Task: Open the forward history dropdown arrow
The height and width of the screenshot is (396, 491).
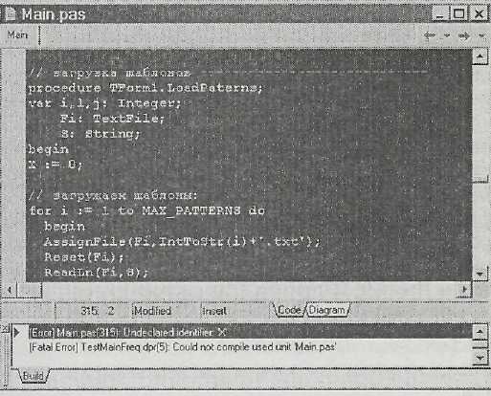Action: (x=482, y=35)
